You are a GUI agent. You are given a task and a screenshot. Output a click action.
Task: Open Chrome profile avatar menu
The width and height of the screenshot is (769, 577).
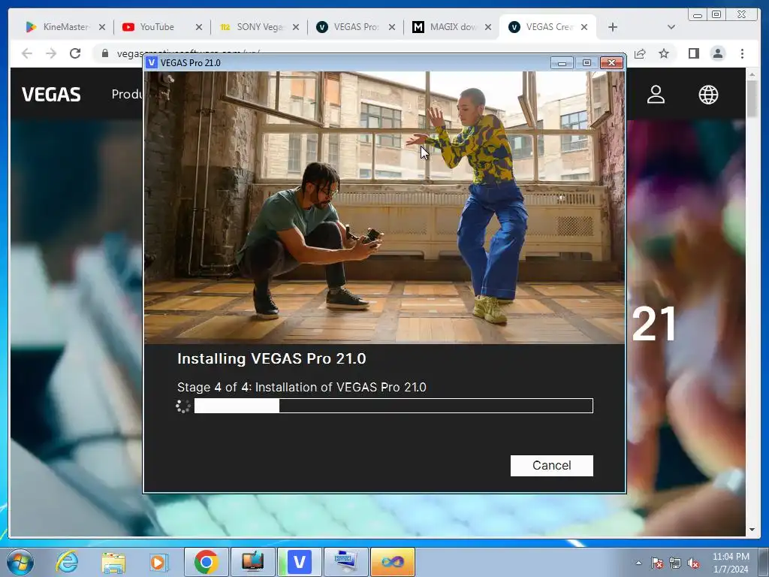tap(718, 53)
